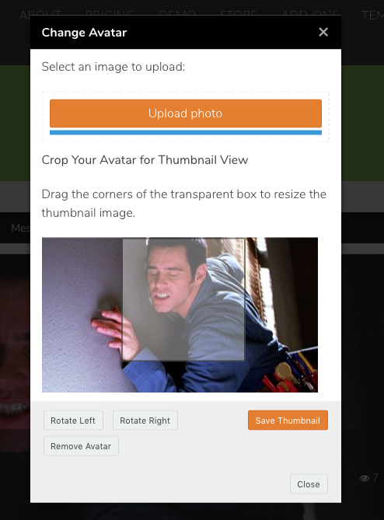The height and width of the screenshot is (520, 384).
Task: Save the cropped thumbnail
Action: (288, 421)
